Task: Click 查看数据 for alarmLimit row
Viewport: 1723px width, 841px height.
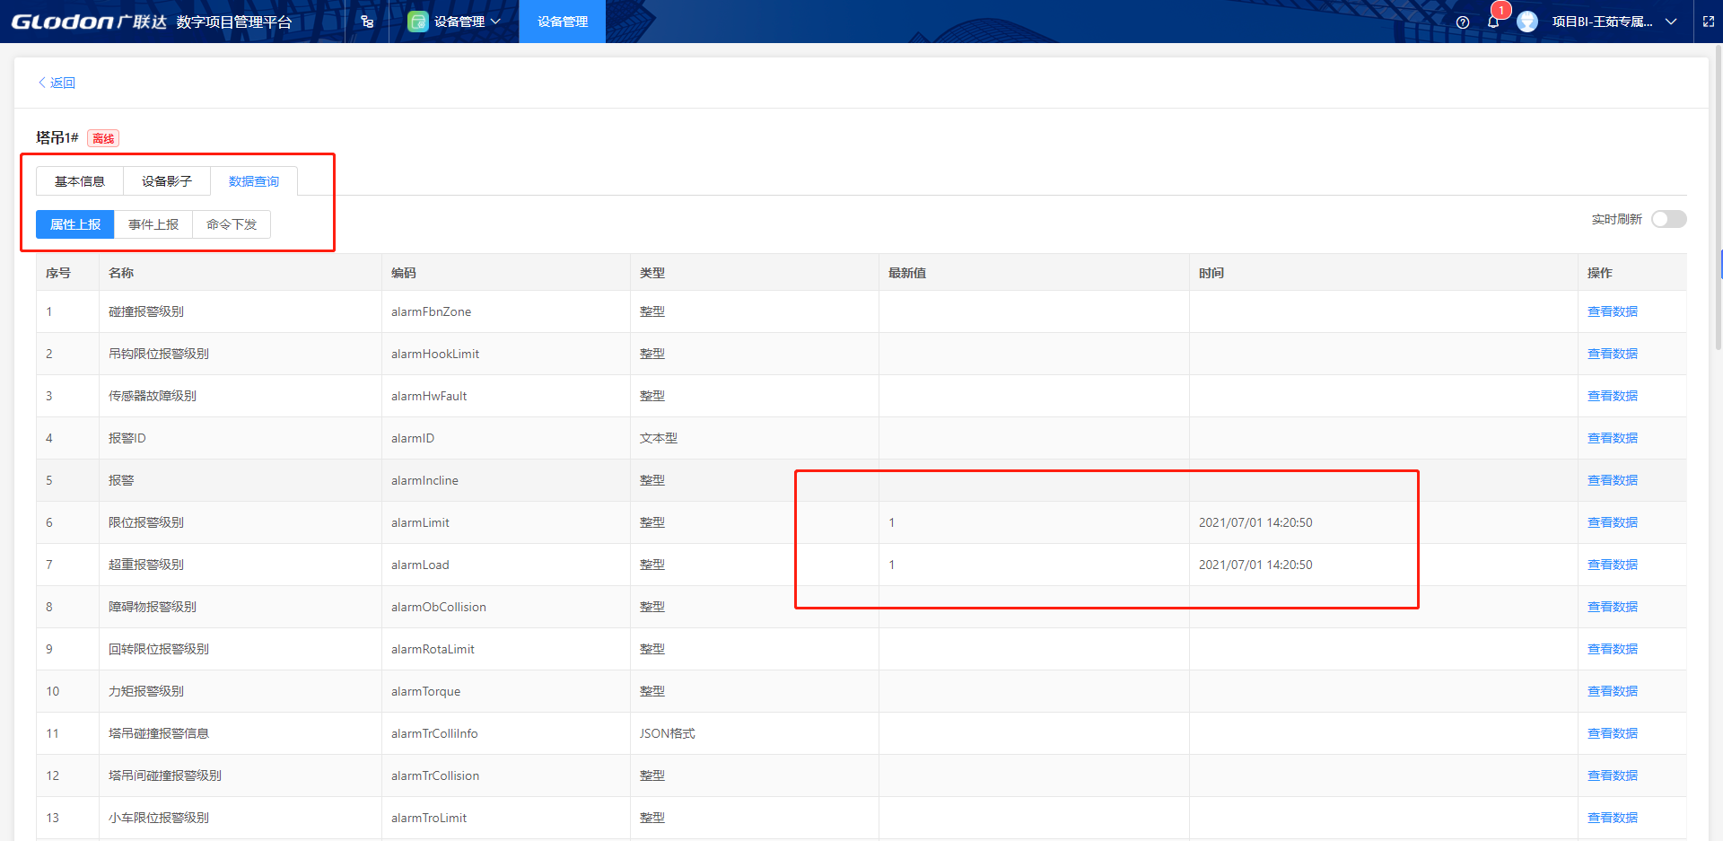Action: tap(1612, 522)
